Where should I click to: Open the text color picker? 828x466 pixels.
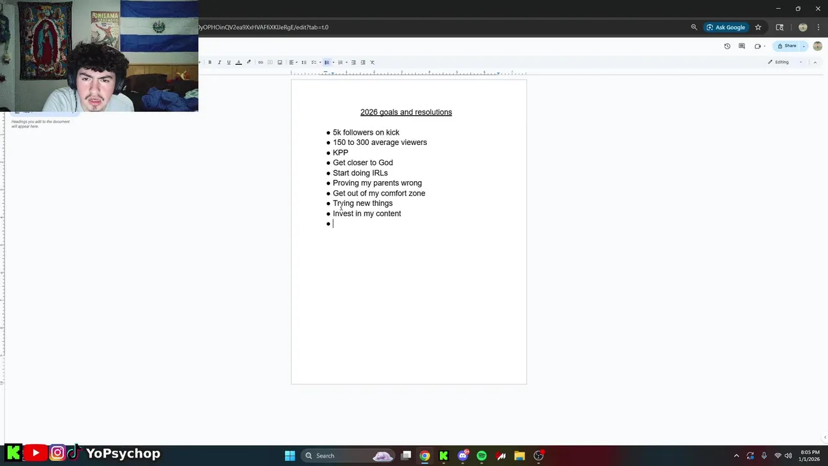239,62
